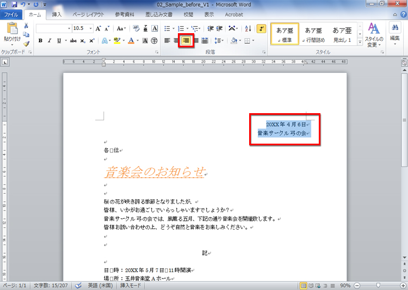Screen dimensions: 408x290
Task: Apply the 見出し 1 style
Action: pyautogui.click(x=342, y=34)
